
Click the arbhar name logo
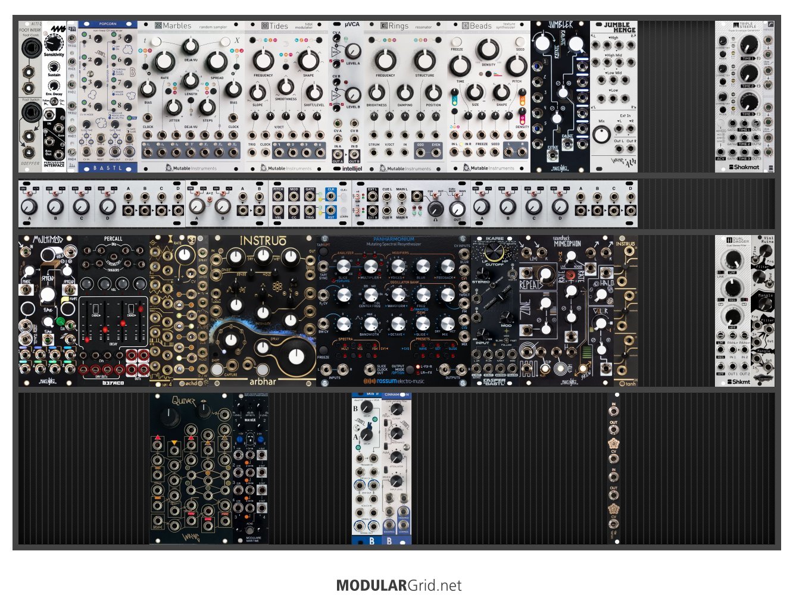click(263, 381)
